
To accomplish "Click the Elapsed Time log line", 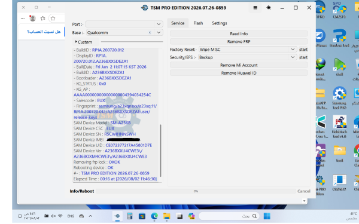I will [x=115, y=179].
